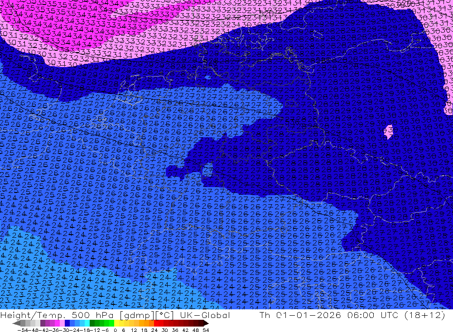This screenshot has width=453, height=332.
Task: Click the date 'Th 01-01-2026'
Action: tap(300, 315)
